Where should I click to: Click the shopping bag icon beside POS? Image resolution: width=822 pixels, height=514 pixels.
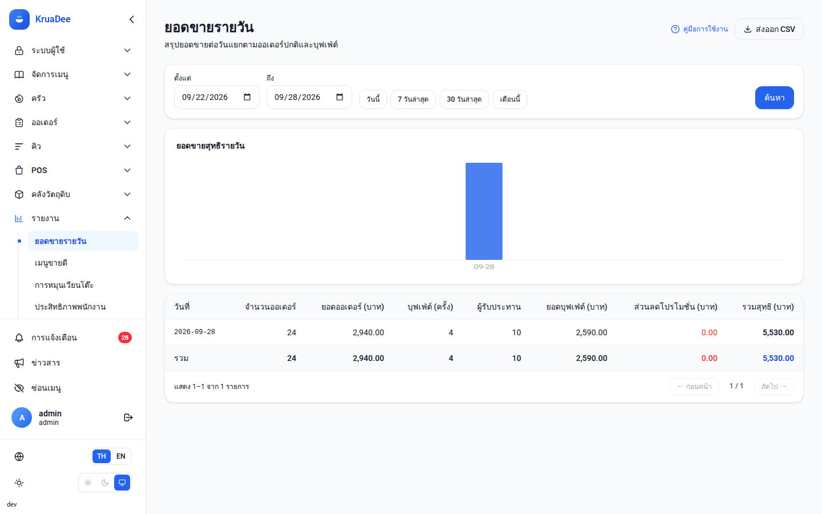[19, 170]
